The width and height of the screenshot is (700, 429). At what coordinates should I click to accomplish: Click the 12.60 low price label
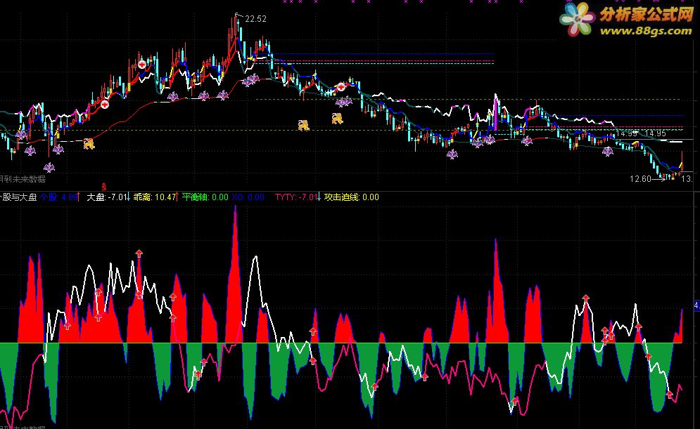tap(641, 179)
